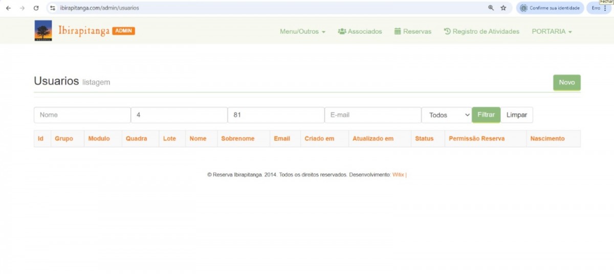Focus the E-mail filter field

pos(372,115)
